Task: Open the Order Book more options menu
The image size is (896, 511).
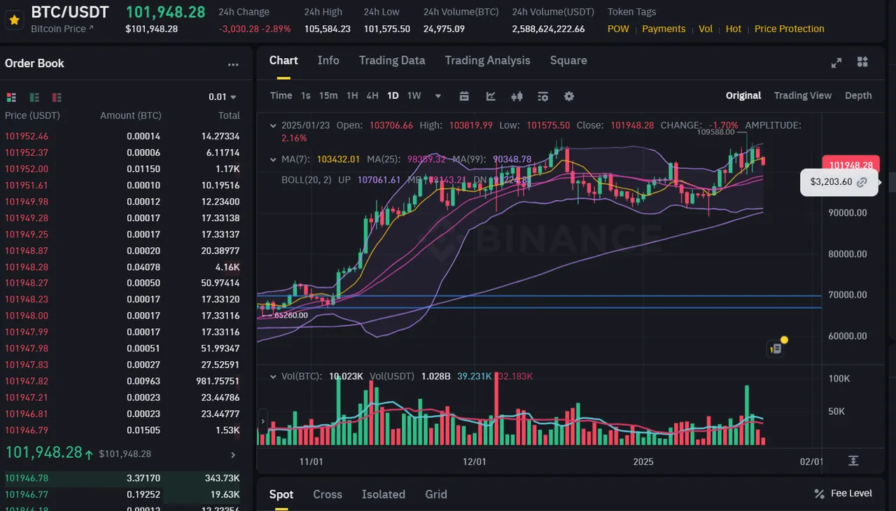Action: coord(233,64)
